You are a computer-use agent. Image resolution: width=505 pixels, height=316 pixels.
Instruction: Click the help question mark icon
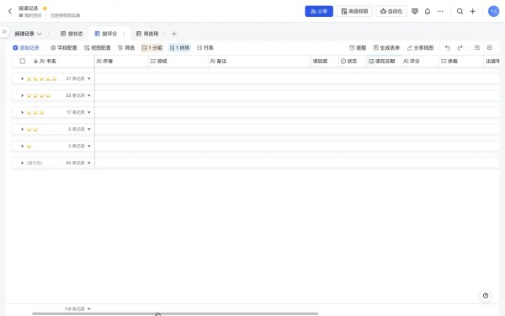click(x=486, y=296)
